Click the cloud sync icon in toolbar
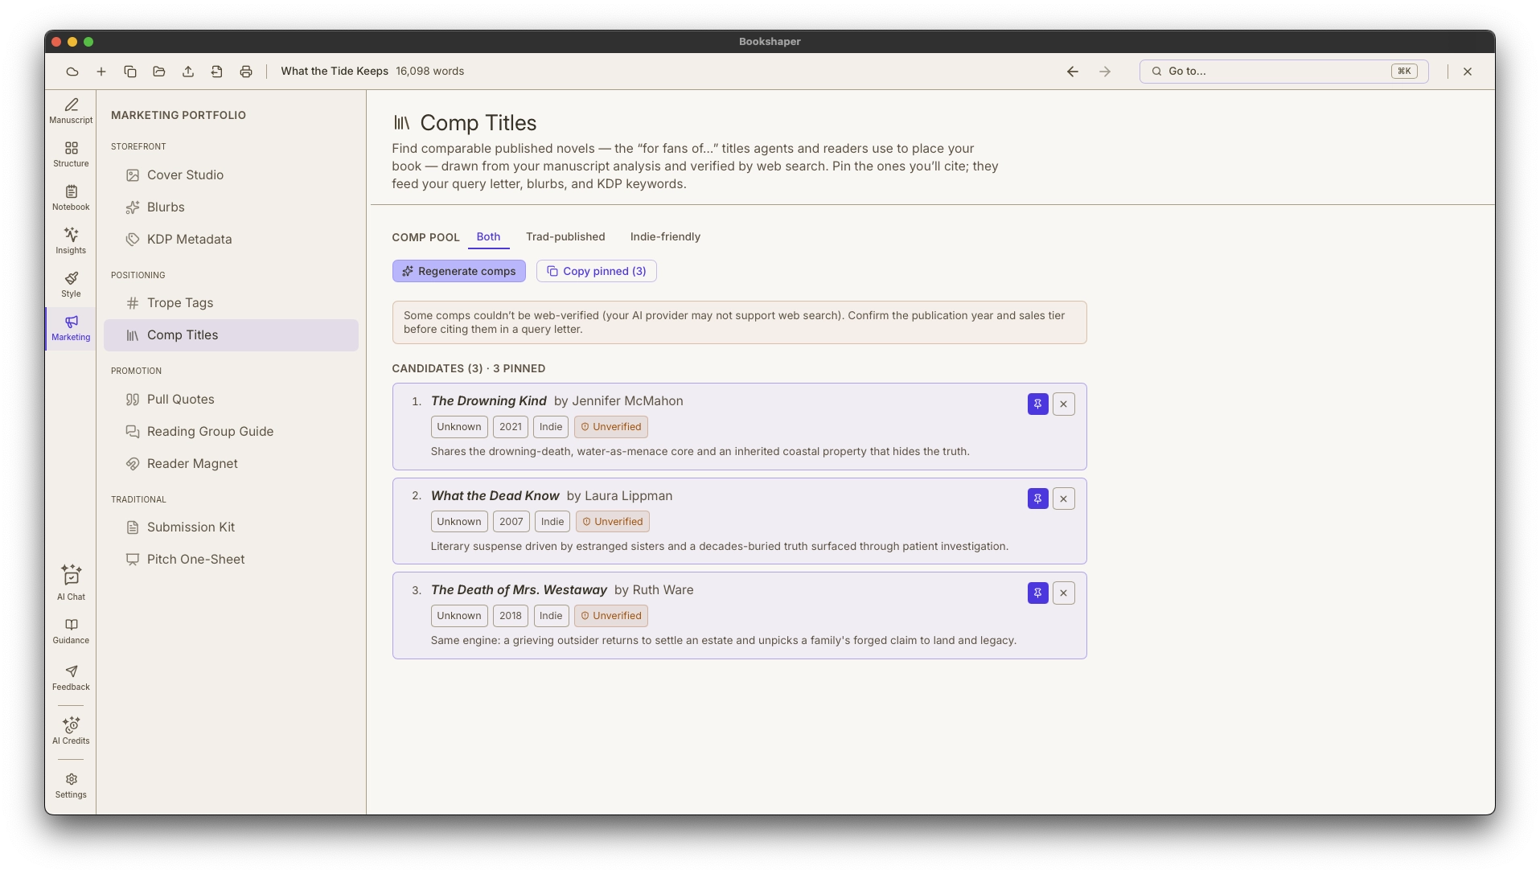The height and width of the screenshot is (874, 1540). tap(72, 72)
